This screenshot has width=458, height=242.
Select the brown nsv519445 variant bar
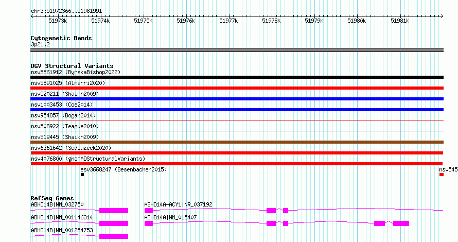point(237,142)
